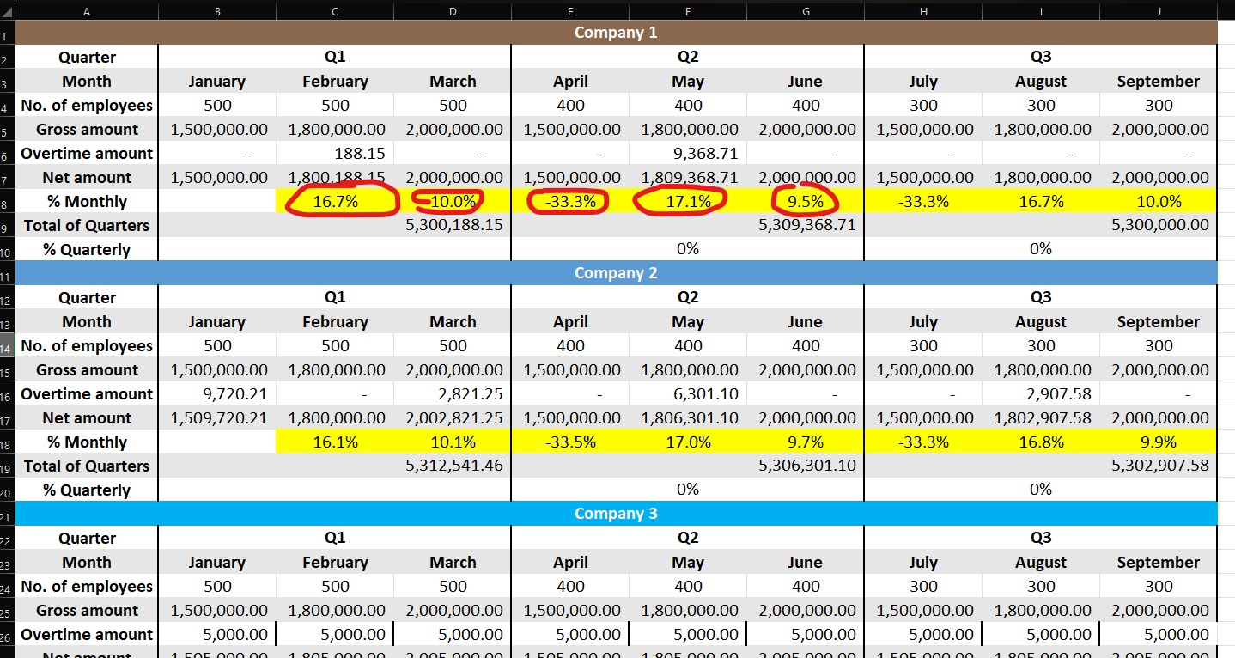Select Company 1 overtime cell 188.15
Screen dimensions: 1235x658
(335, 154)
